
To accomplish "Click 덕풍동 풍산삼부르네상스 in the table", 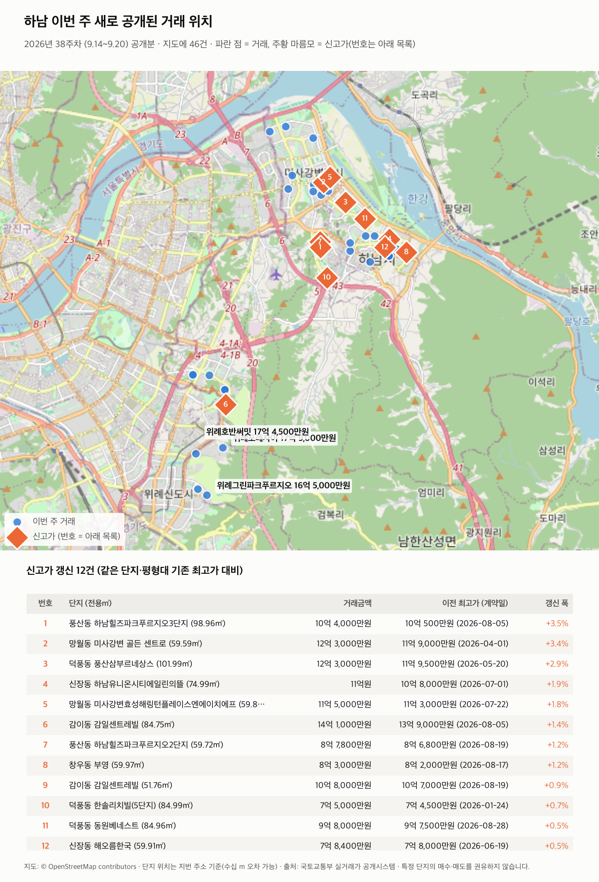I will coord(130,664).
